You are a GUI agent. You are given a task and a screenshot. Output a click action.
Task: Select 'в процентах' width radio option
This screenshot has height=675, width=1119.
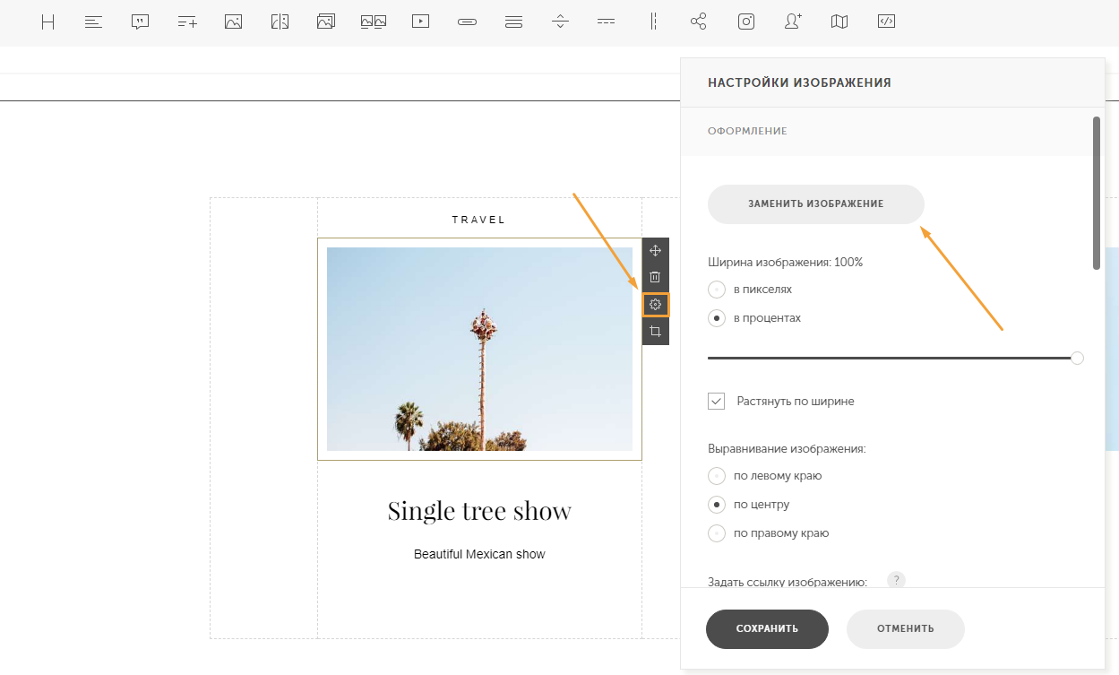click(x=717, y=318)
